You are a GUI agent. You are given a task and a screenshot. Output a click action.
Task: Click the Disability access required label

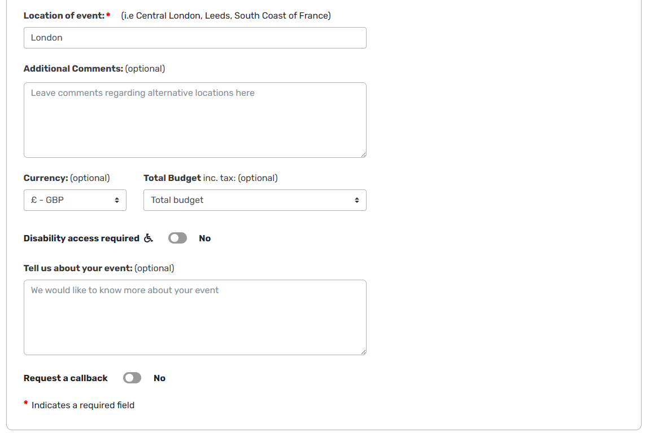81,238
